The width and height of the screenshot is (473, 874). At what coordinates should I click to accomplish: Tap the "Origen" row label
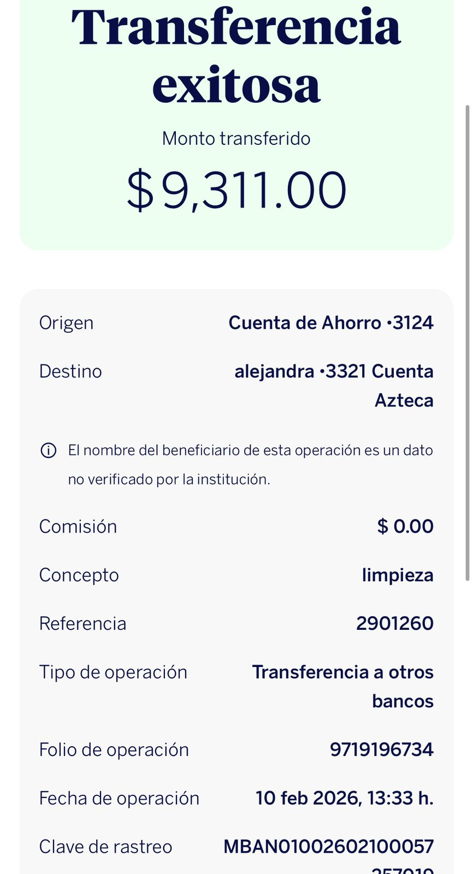pyautogui.click(x=66, y=323)
